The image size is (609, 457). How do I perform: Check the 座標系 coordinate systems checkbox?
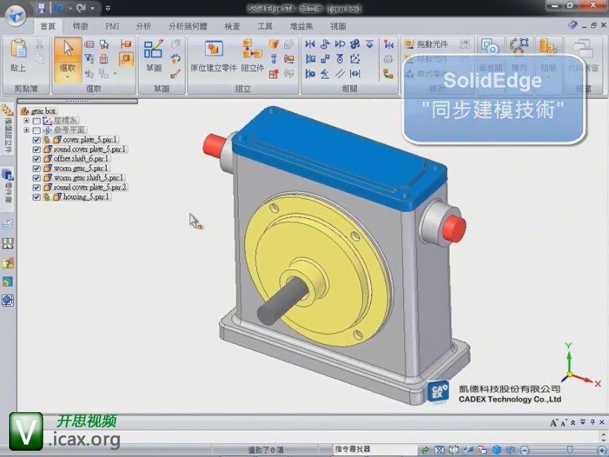(36, 121)
